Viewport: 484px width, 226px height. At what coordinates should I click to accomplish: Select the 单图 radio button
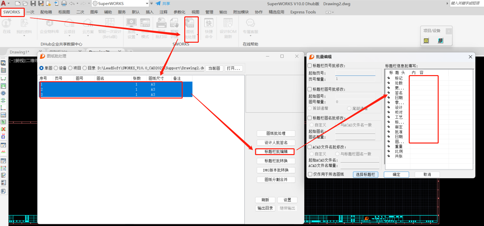coord(41,68)
